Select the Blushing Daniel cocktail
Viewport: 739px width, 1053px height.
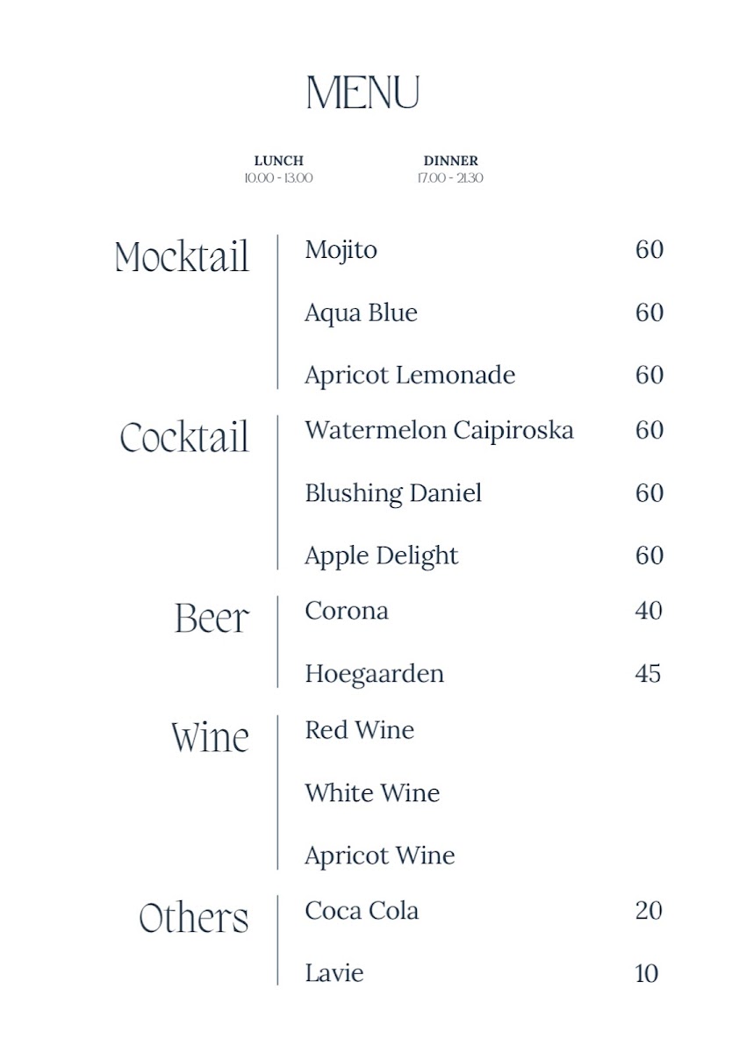click(x=393, y=493)
